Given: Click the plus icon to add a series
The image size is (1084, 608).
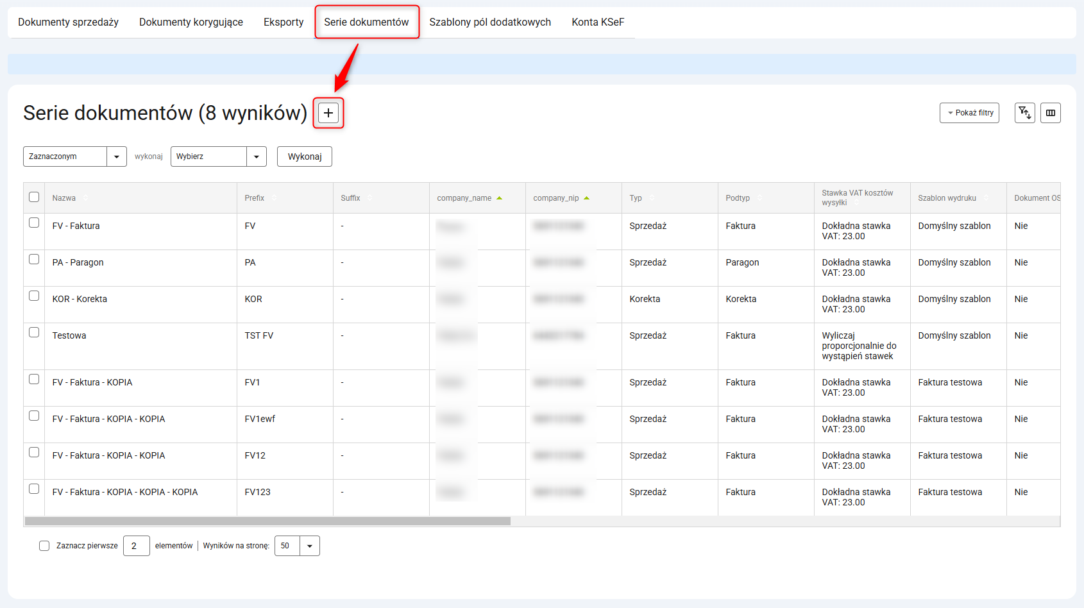Looking at the screenshot, I should click(328, 113).
